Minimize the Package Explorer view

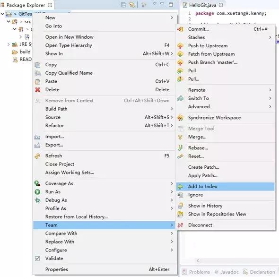[162, 4]
